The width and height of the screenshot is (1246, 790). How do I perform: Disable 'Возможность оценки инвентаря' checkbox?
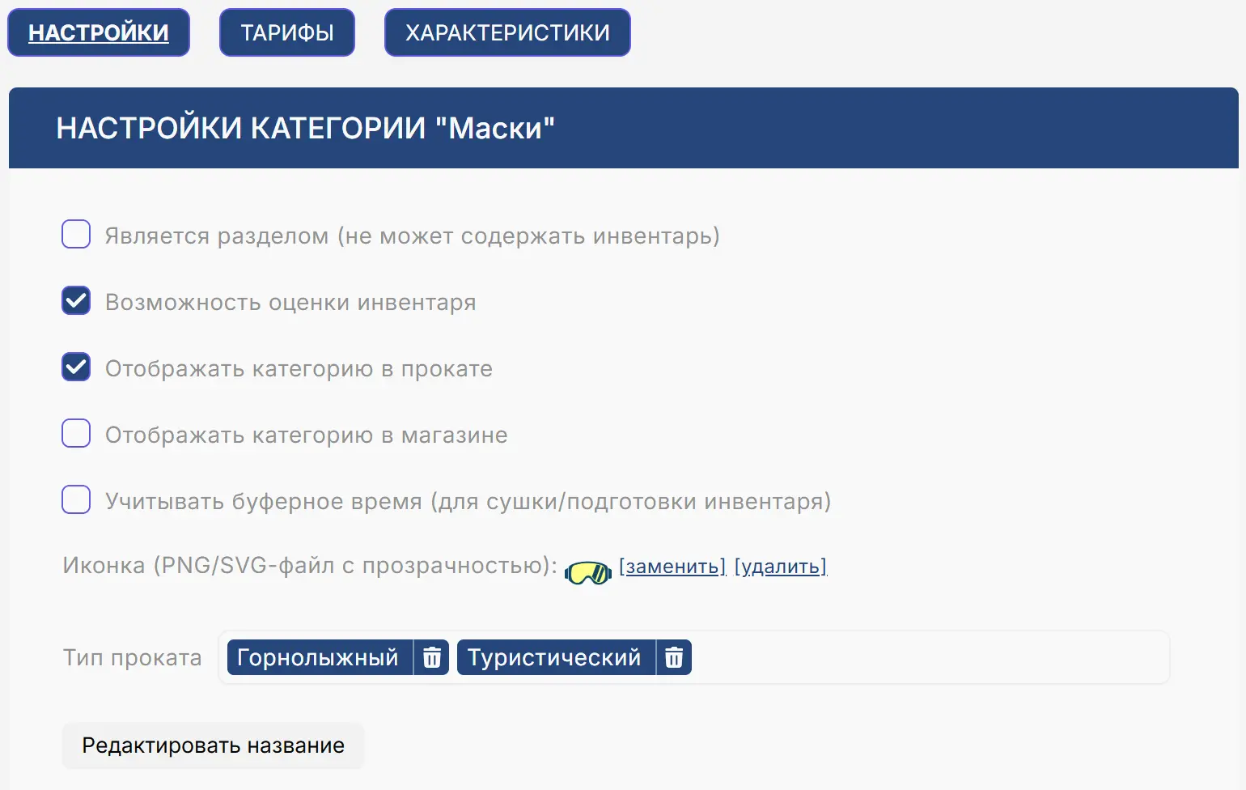75,300
